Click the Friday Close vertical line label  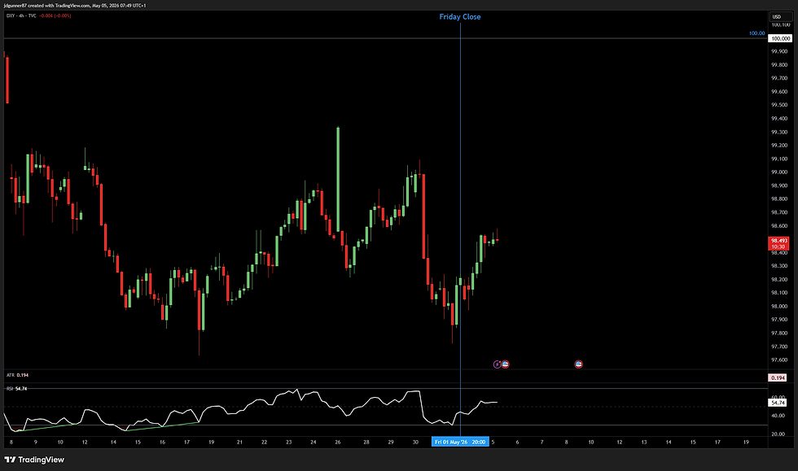[x=460, y=17]
